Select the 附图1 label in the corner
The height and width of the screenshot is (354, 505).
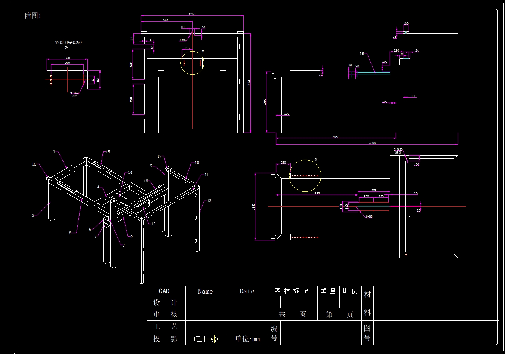pos(33,16)
